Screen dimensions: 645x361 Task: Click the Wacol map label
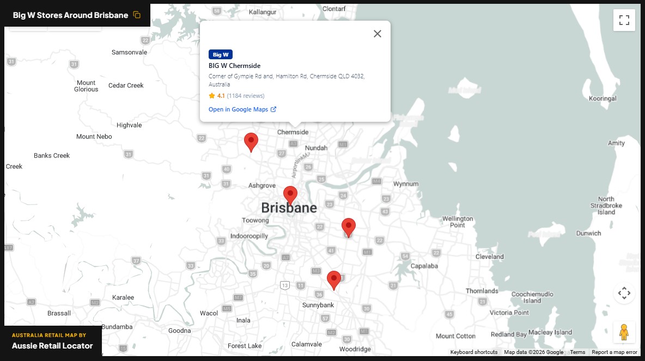[x=209, y=313]
